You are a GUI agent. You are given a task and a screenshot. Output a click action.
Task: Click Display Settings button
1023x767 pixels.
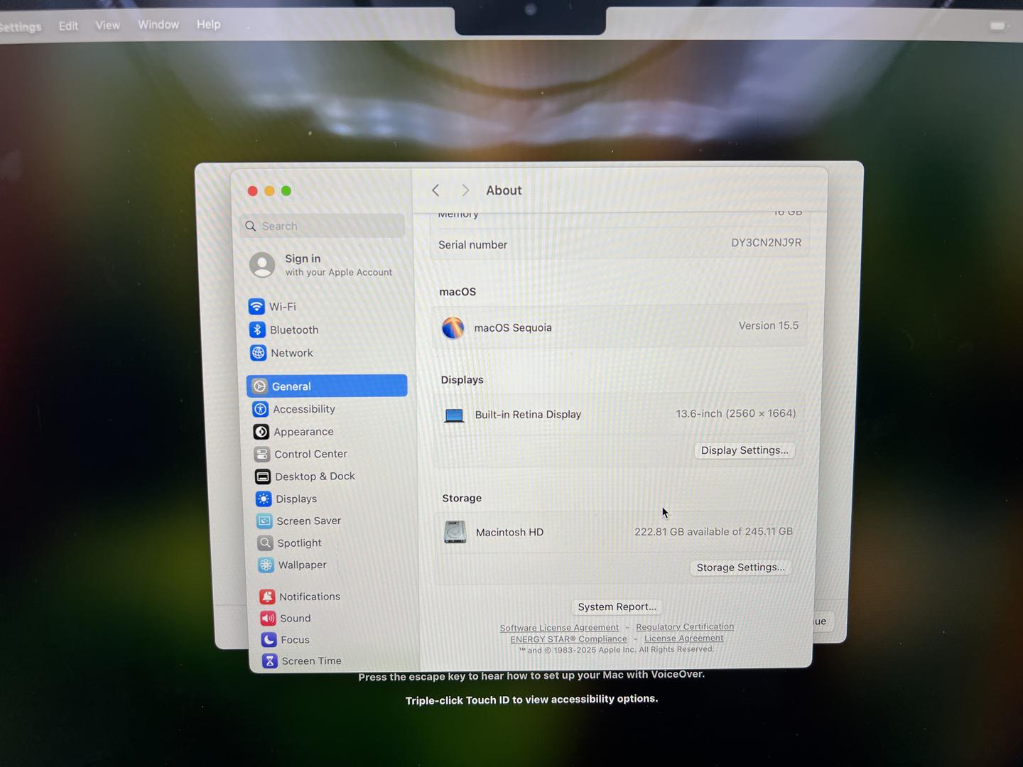coord(745,450)
